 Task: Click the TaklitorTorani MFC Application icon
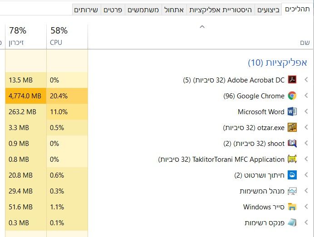292,160
